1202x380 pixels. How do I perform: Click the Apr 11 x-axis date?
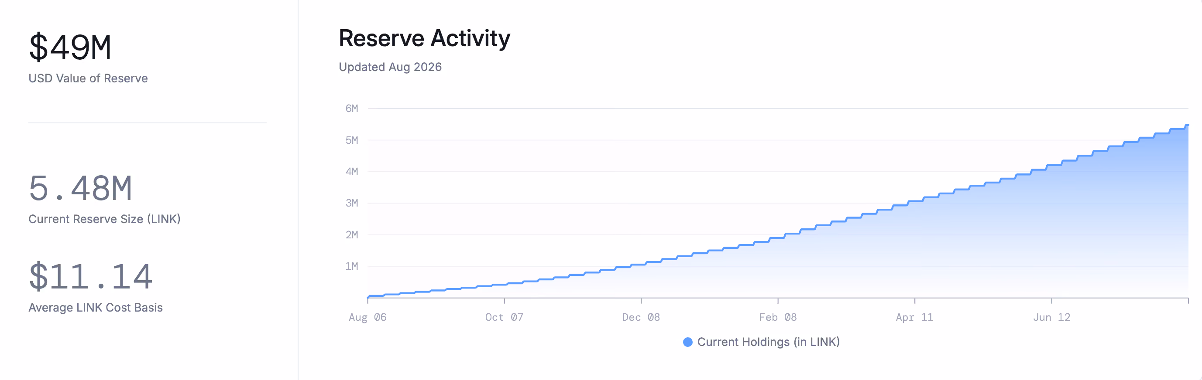[914, 317]
